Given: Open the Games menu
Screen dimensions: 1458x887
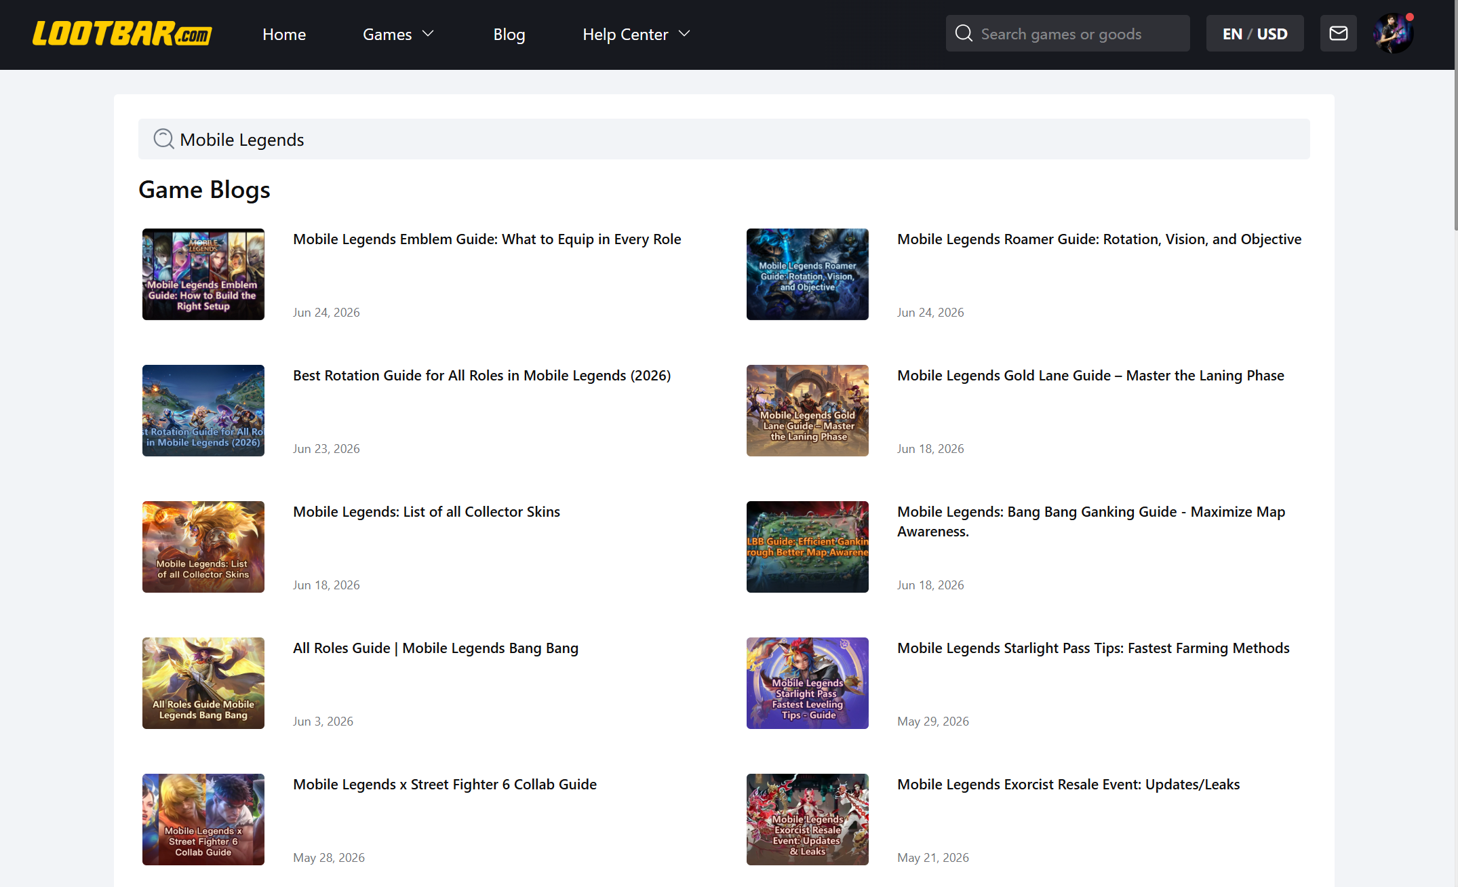Looking at the screenshot, I should tap(387, 34).
